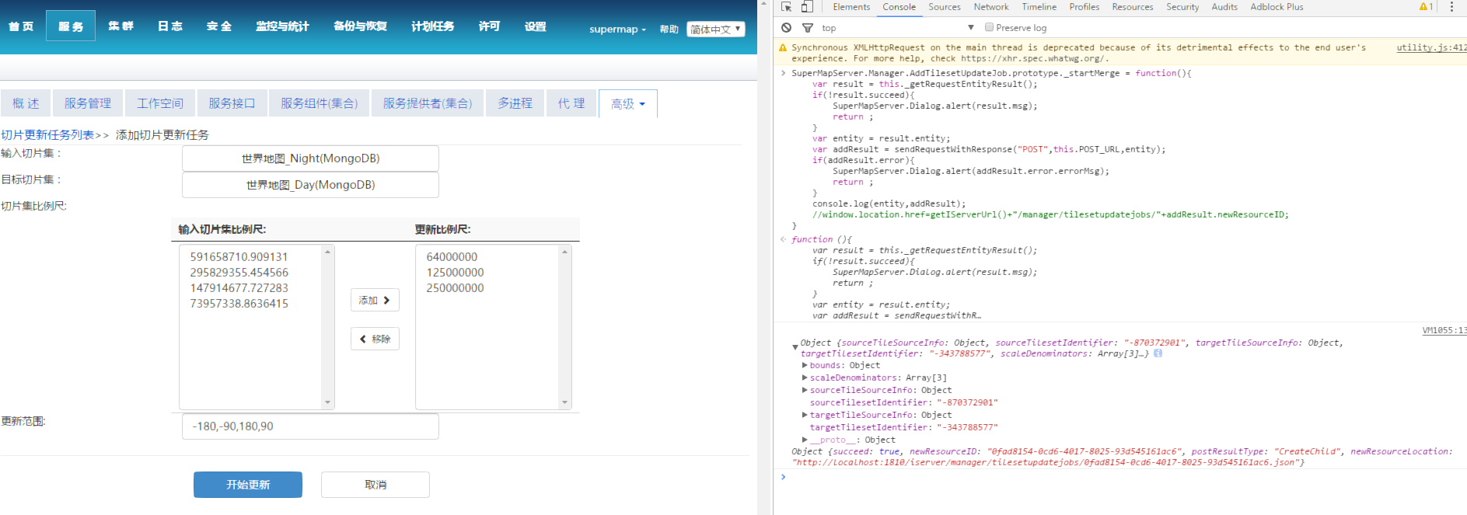Open the 高级 tab dropdown
1467x515 pixels.
pos(627,104)
